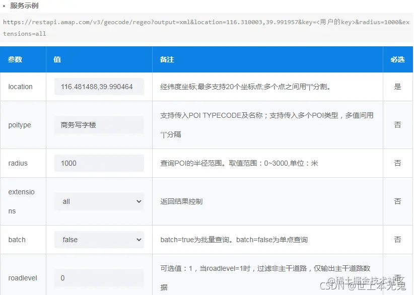
Task: Select the location parameter row label
Action: [19, 87]
